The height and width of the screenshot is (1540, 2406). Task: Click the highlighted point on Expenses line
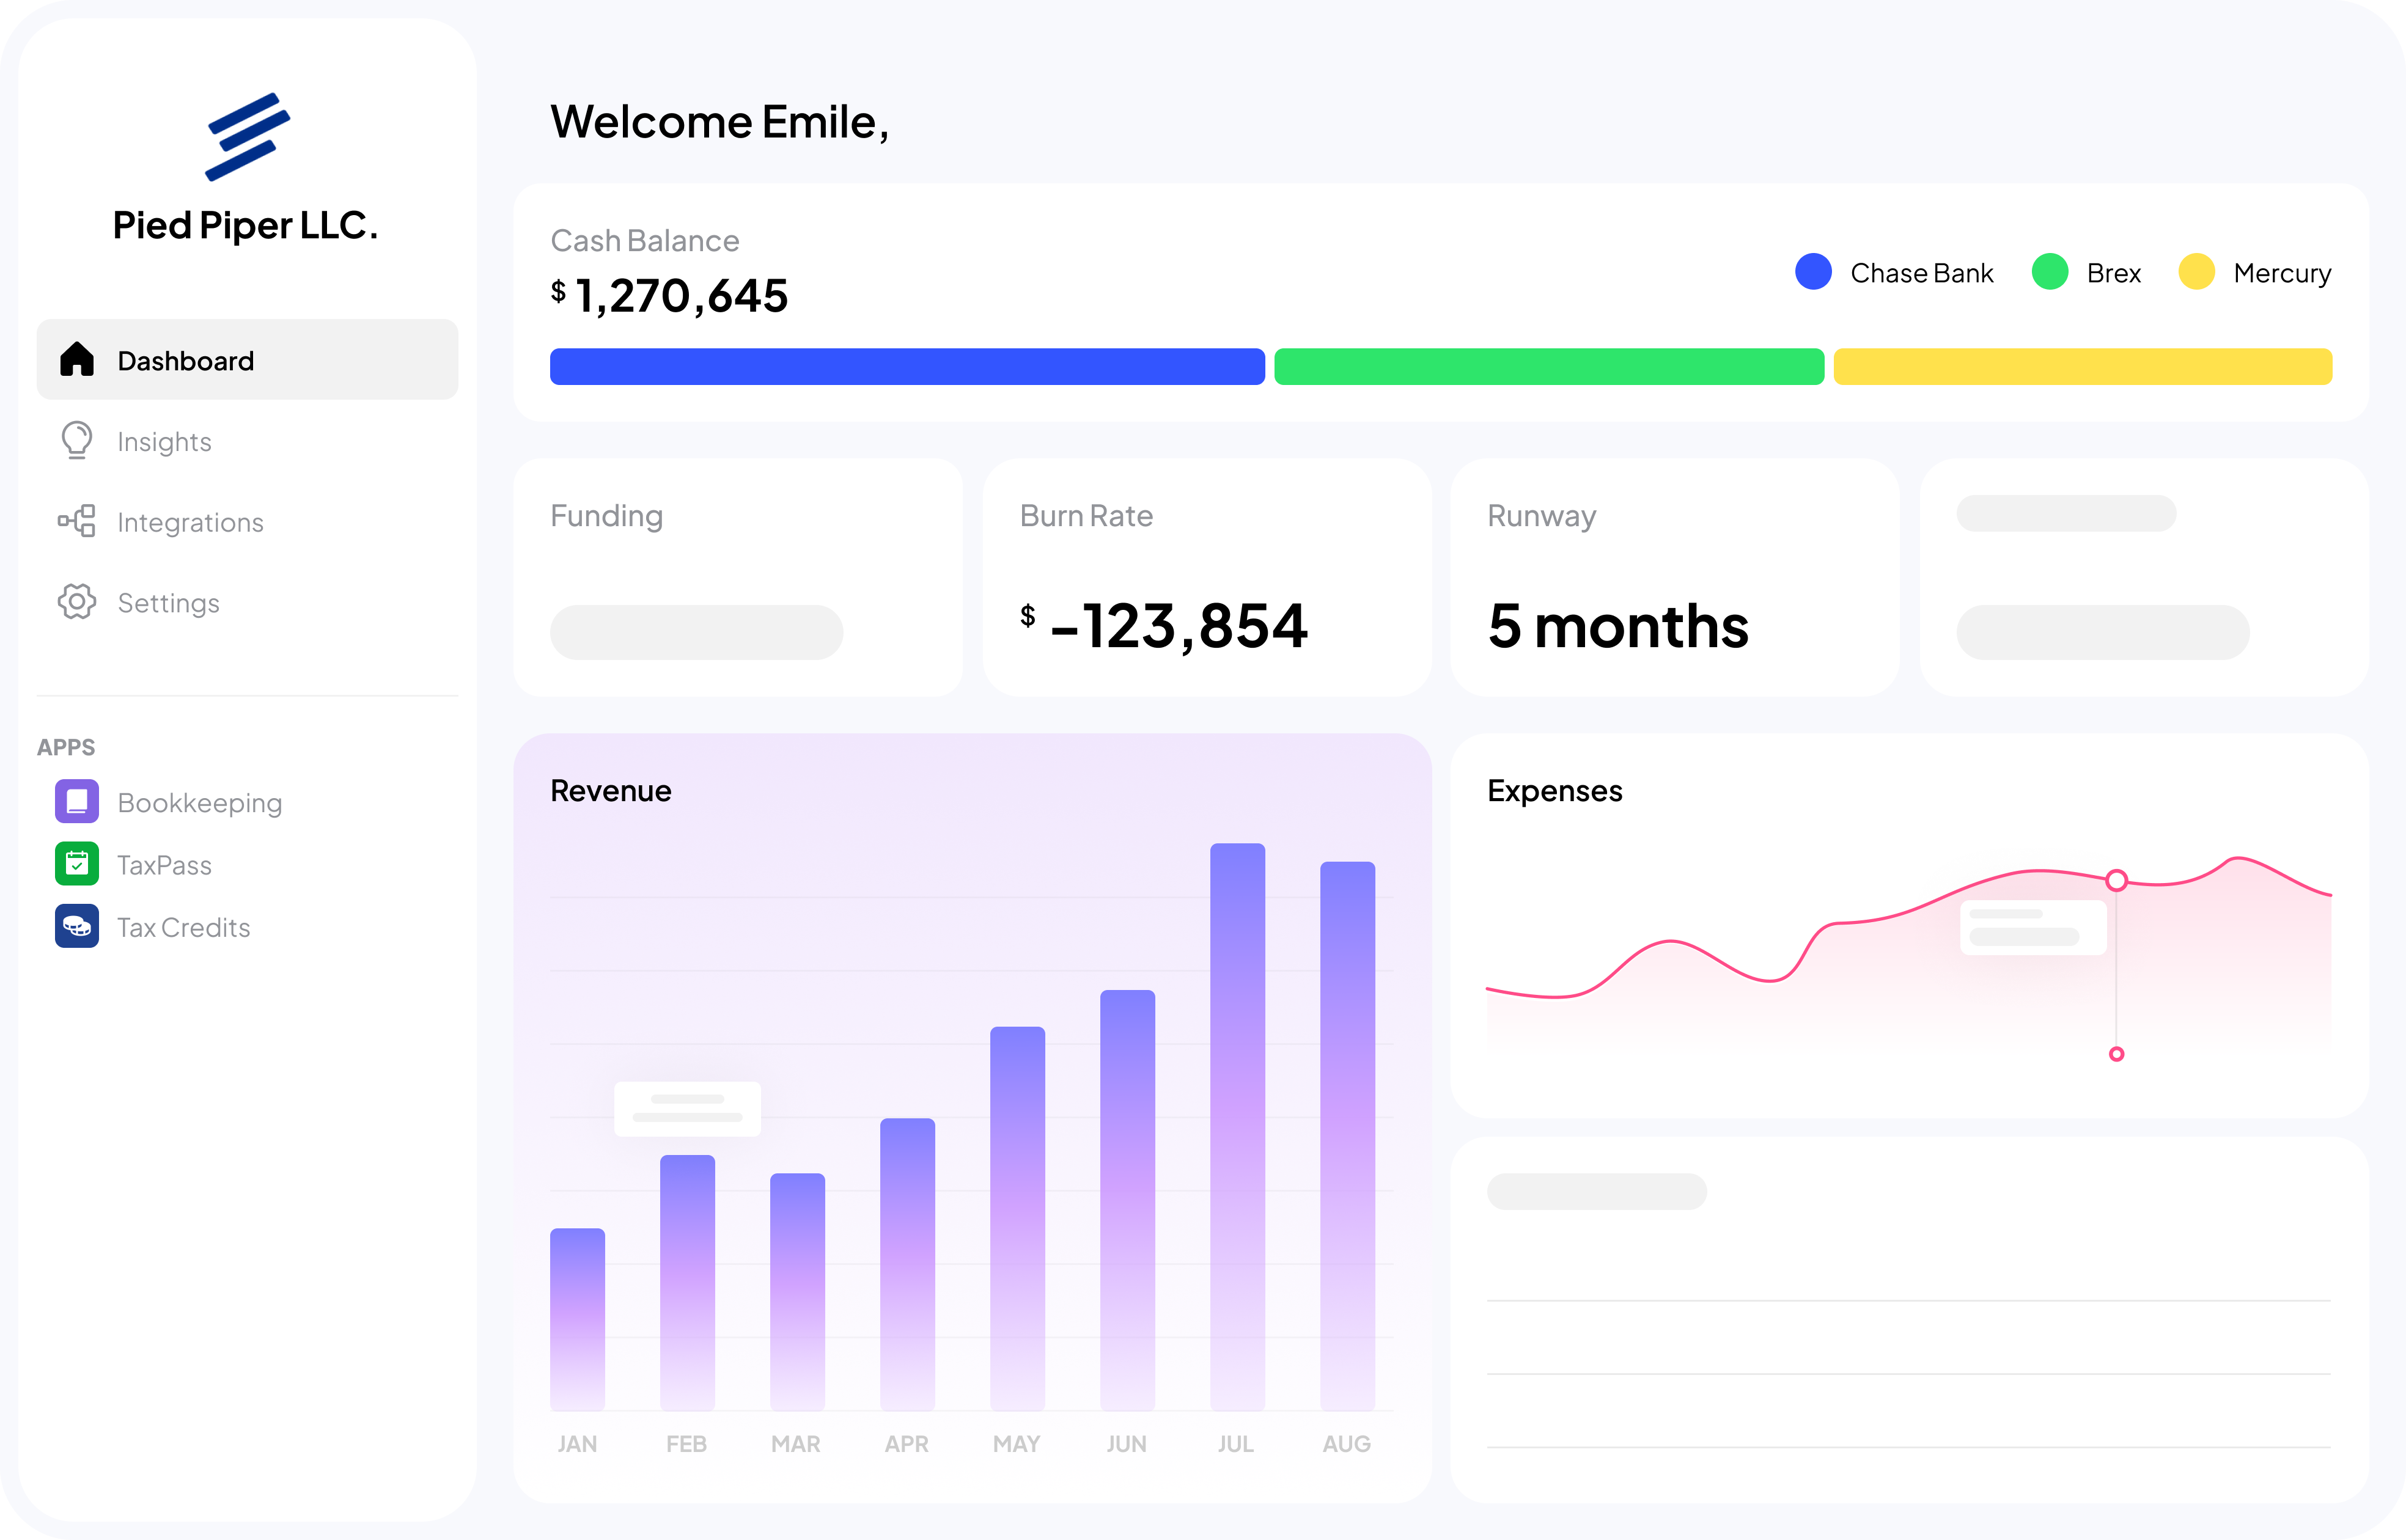click(x=2116, y=880)
